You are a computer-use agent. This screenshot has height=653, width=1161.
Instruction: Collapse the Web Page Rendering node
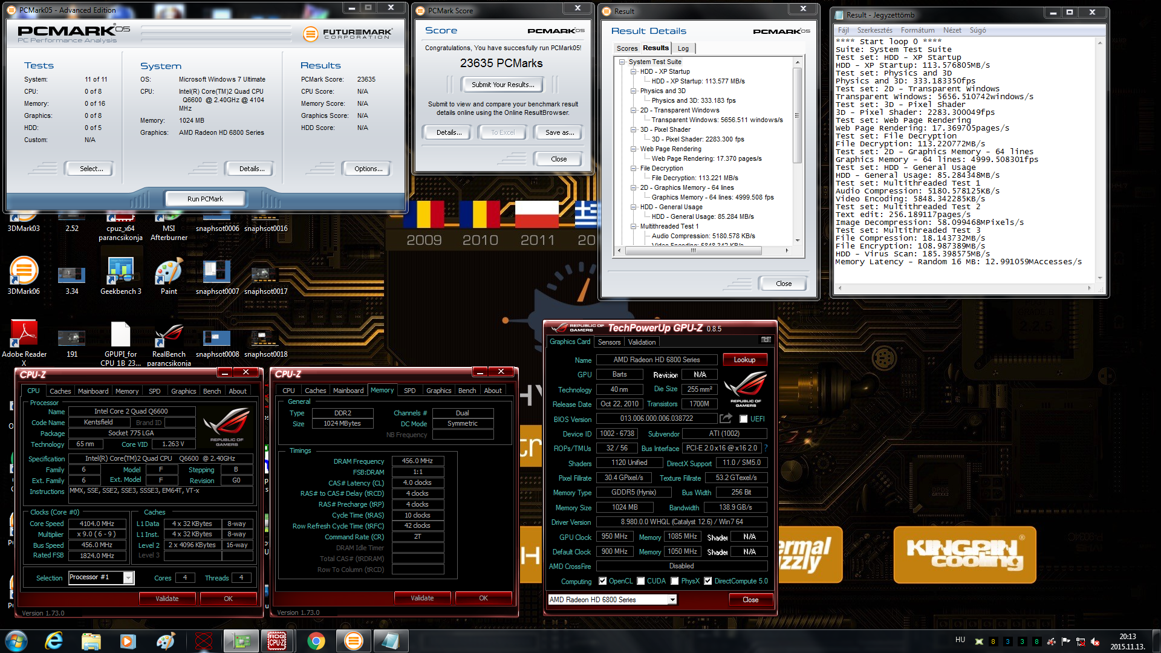633,149
